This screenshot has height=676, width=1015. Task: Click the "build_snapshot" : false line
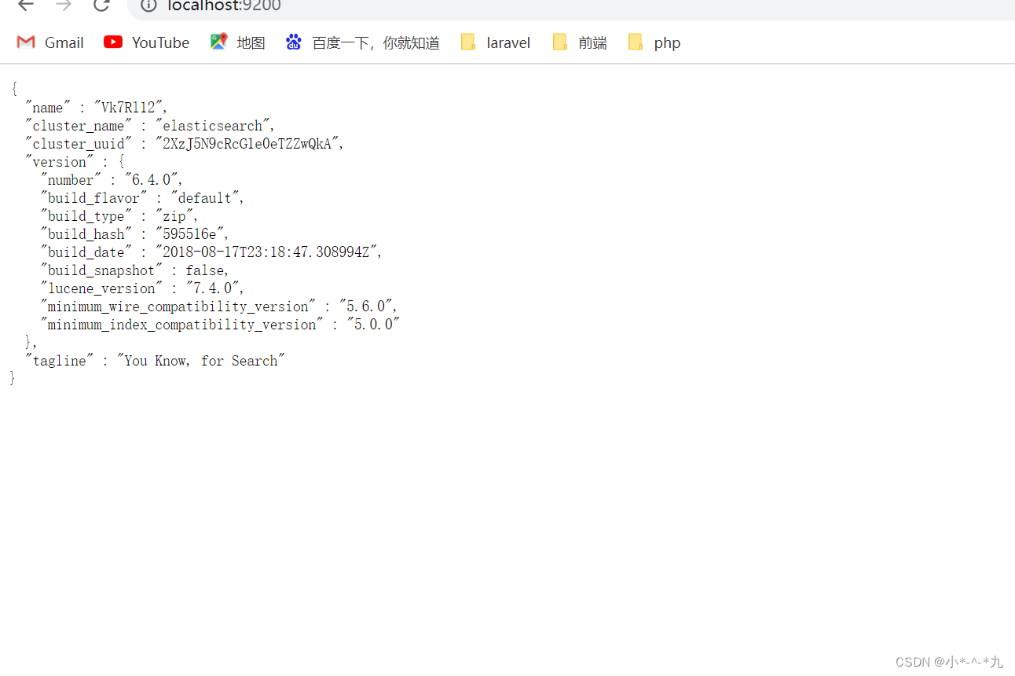(134, 270)
